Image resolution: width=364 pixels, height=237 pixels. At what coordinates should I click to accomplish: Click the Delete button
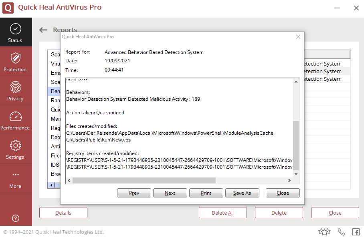[x=279, y=213]
